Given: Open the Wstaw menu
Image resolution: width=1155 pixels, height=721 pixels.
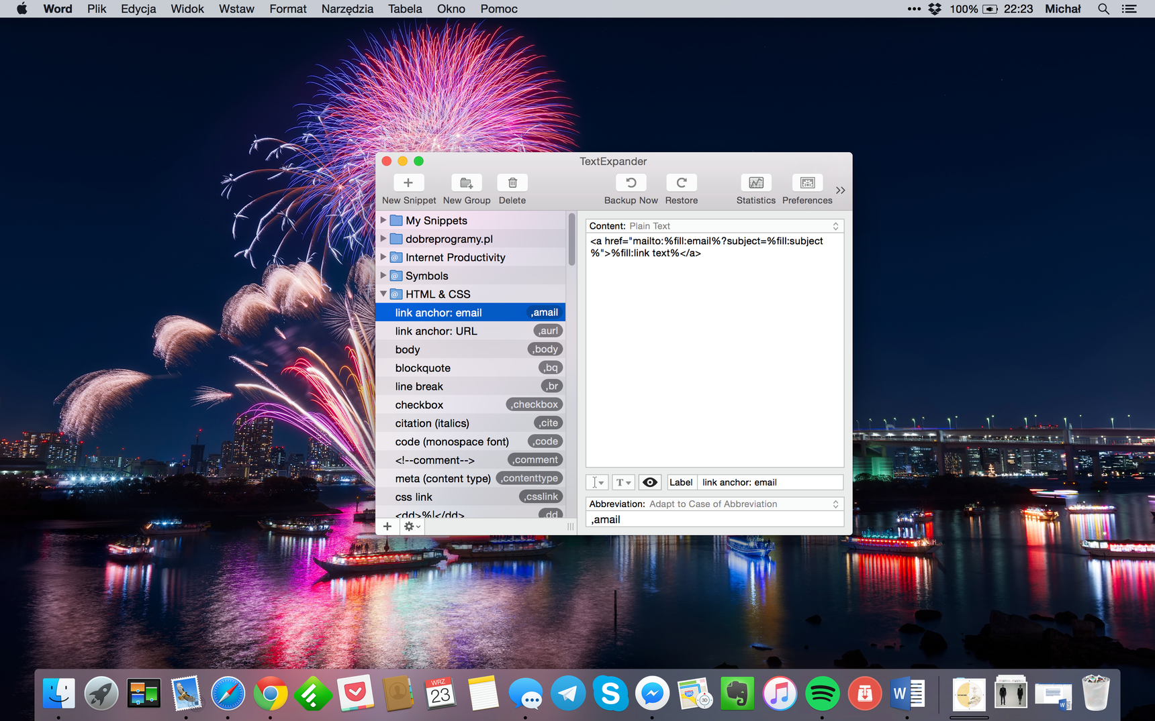Looking at the screenshot, I should pyautogui.click(x=236, y=9).
